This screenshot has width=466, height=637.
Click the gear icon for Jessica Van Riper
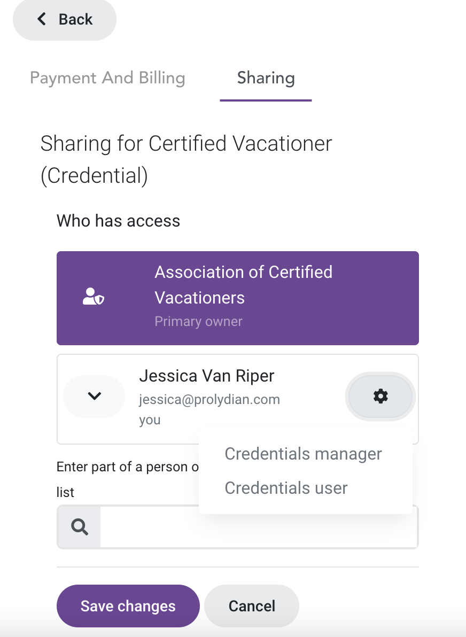pos(380,396)
